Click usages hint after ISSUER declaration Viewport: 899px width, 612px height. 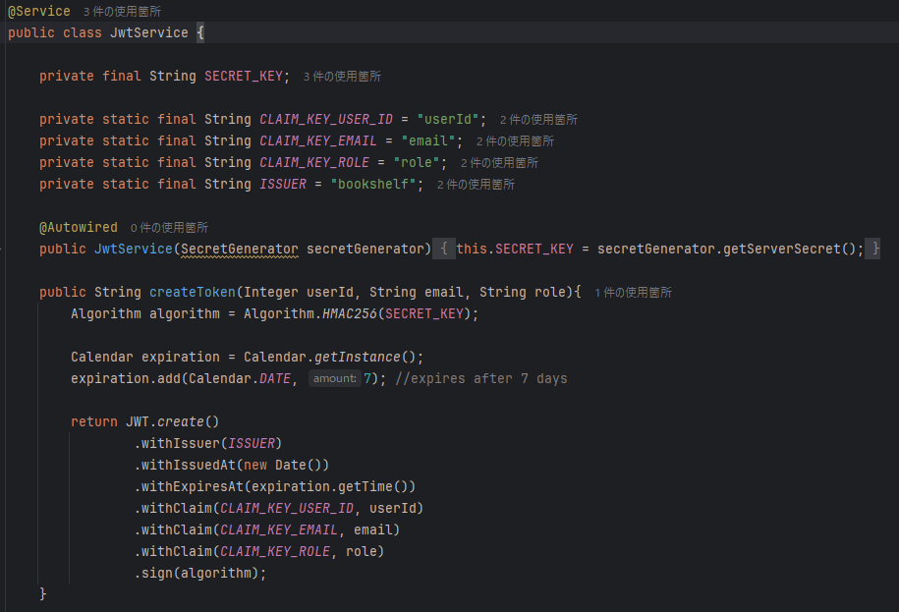click(476, 185)
